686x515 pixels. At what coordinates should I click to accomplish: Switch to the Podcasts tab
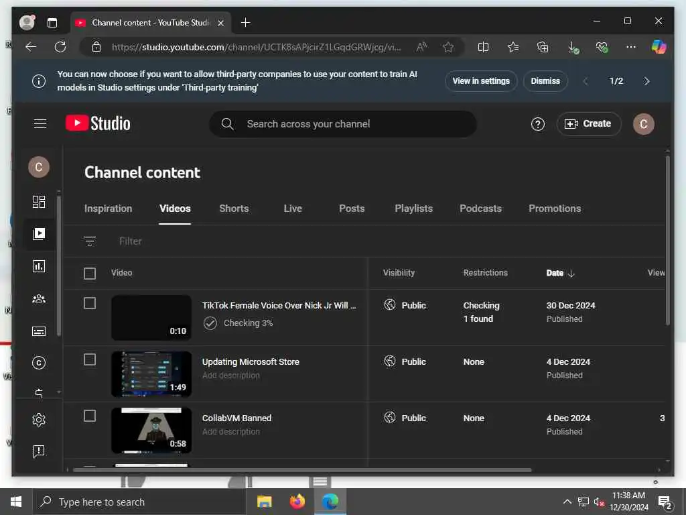(x=480, y=209)
